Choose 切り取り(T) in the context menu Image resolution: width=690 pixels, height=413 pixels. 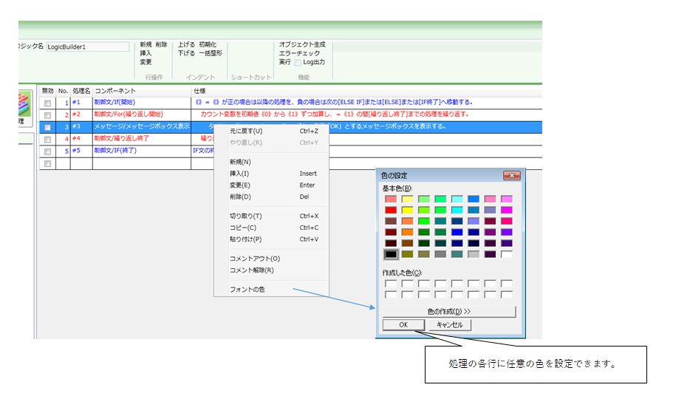click(272, 216)
